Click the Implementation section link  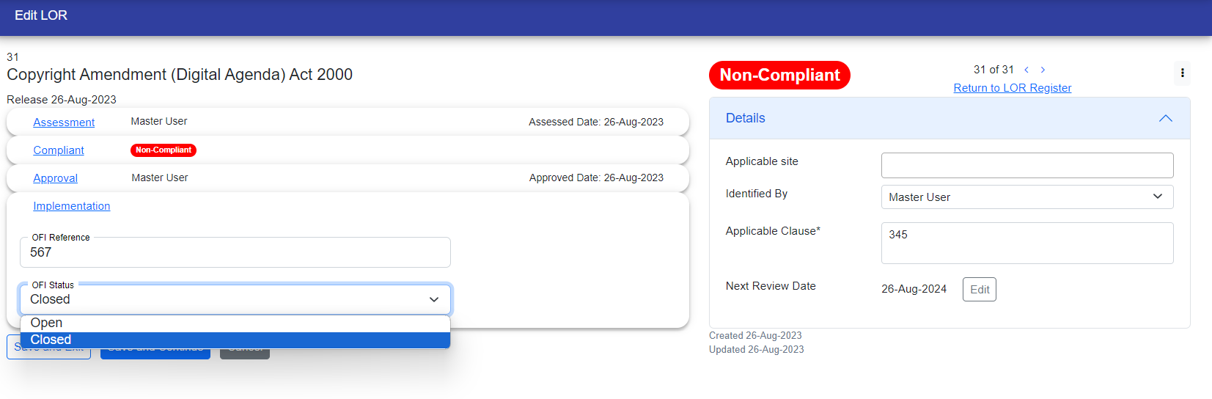tap(71, 206)
